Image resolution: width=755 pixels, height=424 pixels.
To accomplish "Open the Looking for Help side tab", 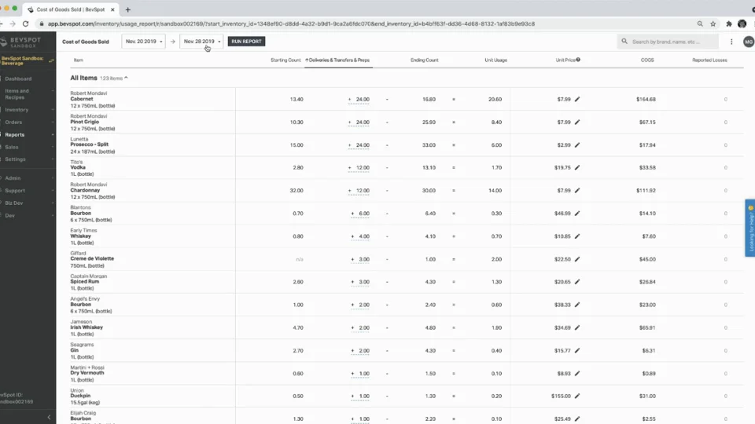I will [x=750, y=228].
